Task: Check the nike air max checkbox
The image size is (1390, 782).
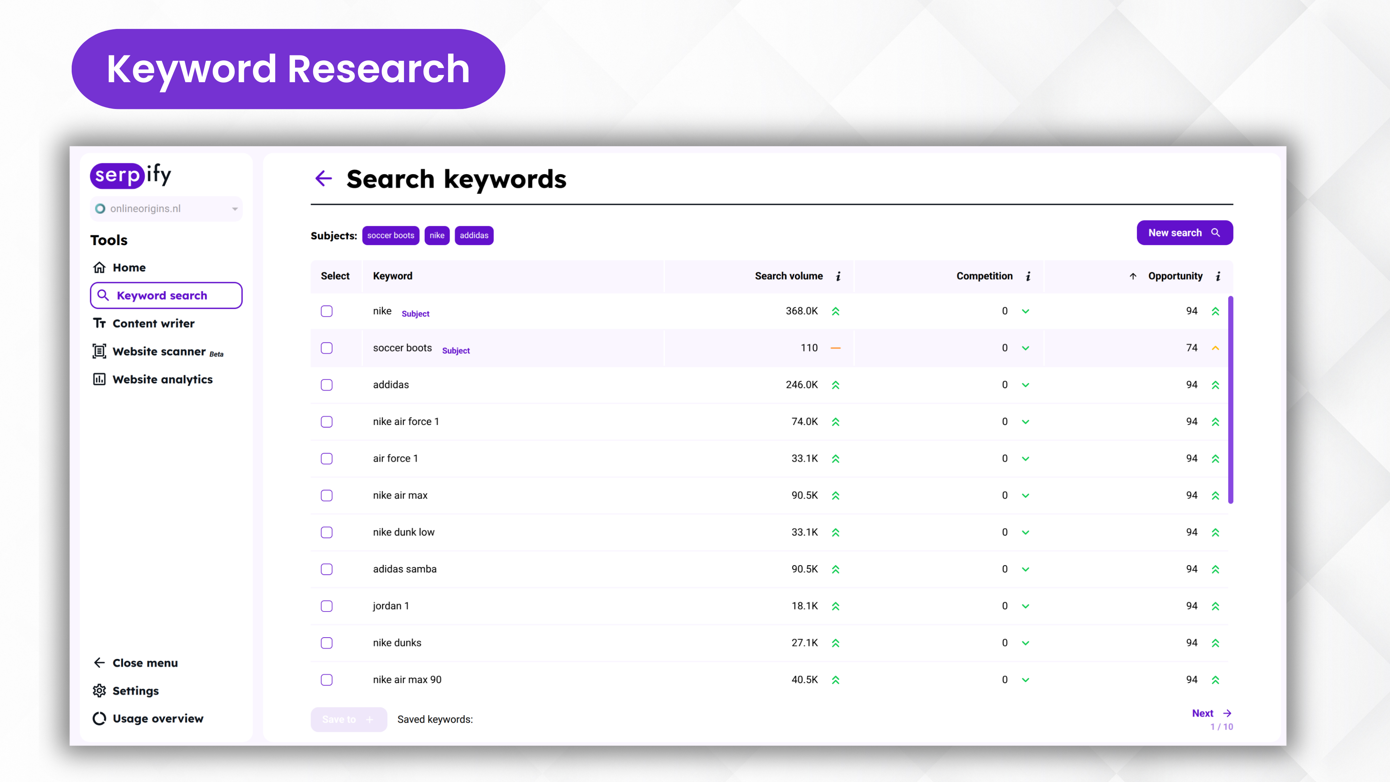Action: (327, 495)
